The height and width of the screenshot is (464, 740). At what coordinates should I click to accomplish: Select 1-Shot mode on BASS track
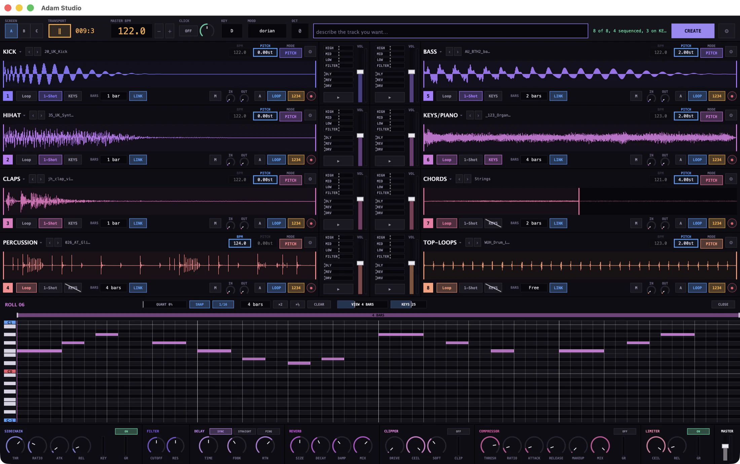pyautogui.click(x=471, y=96)
